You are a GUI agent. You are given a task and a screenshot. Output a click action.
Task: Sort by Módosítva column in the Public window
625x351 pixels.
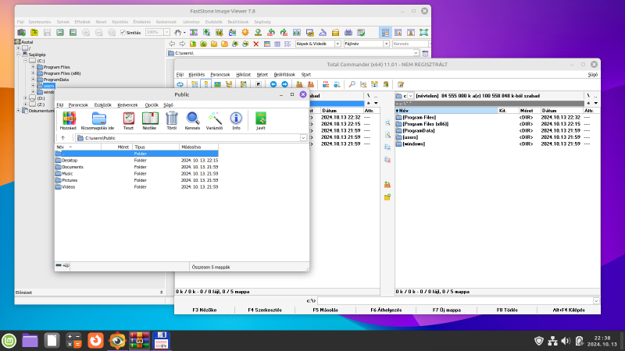(198, 147)
